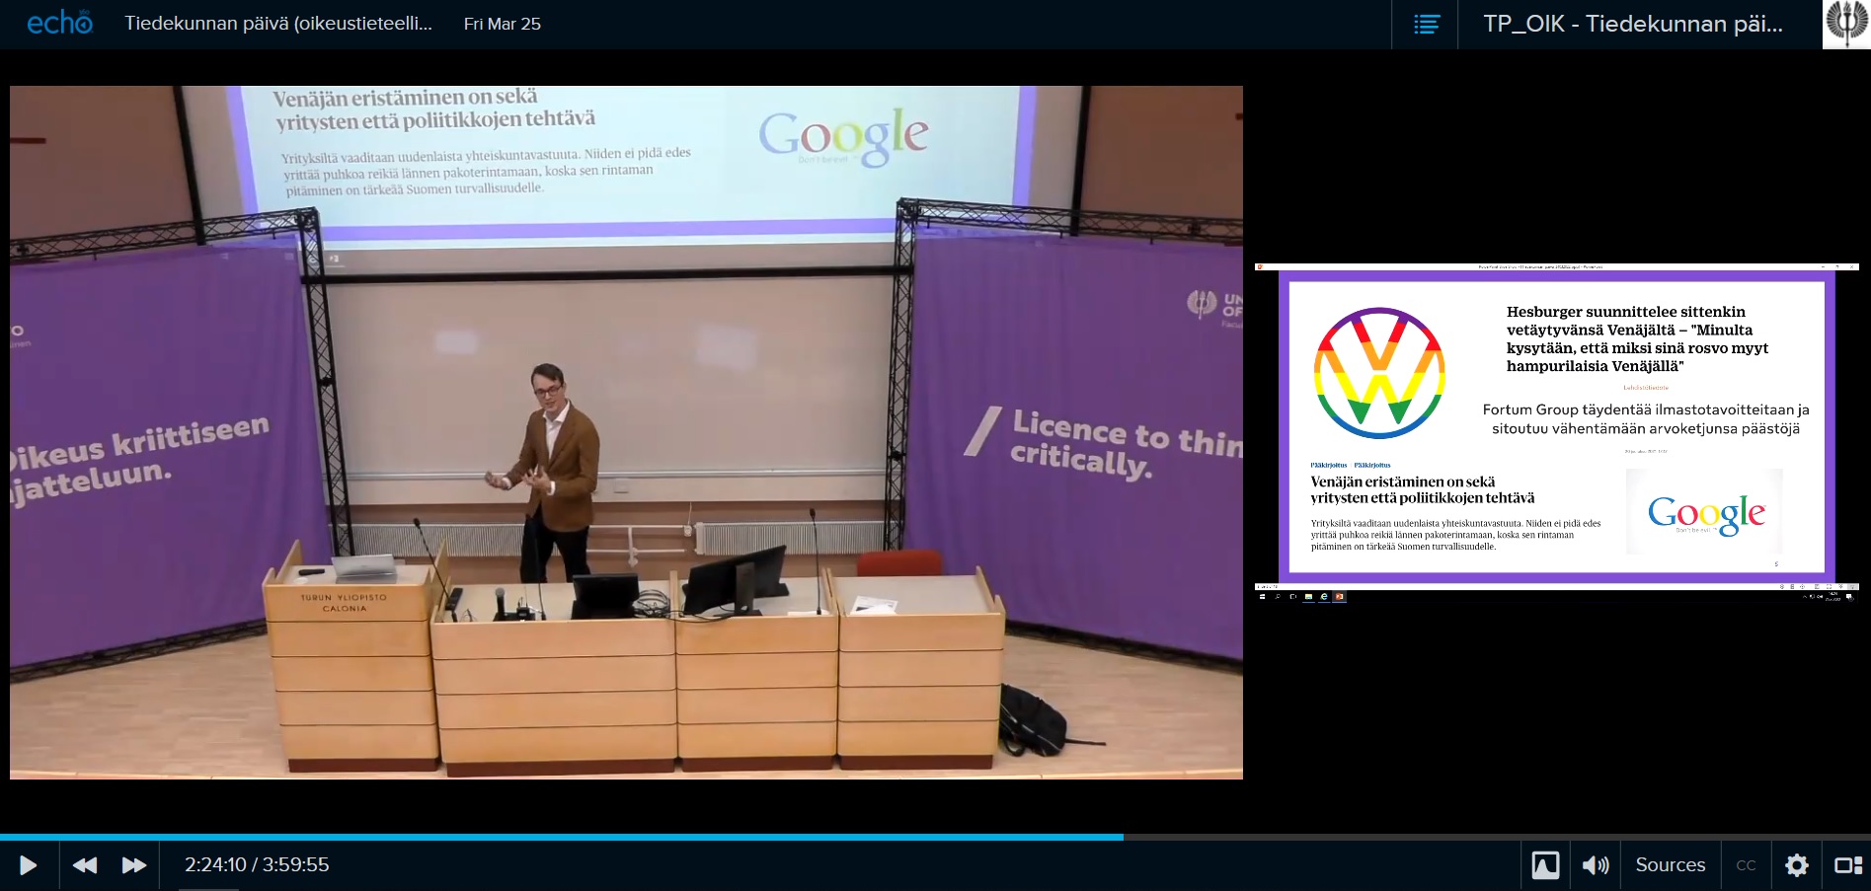Change the screen layout using layout icon
Viewport: 1871px width, 891px height.
click(x=1847, y=865)
